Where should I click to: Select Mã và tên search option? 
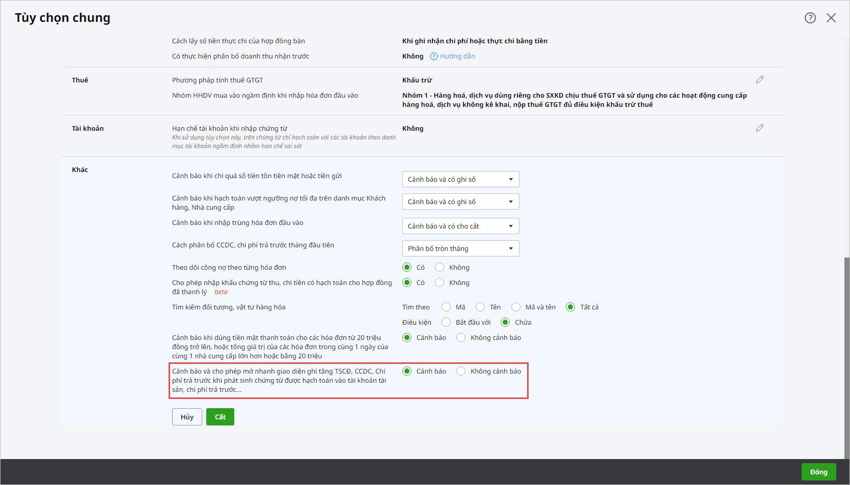tap(516, 307)
